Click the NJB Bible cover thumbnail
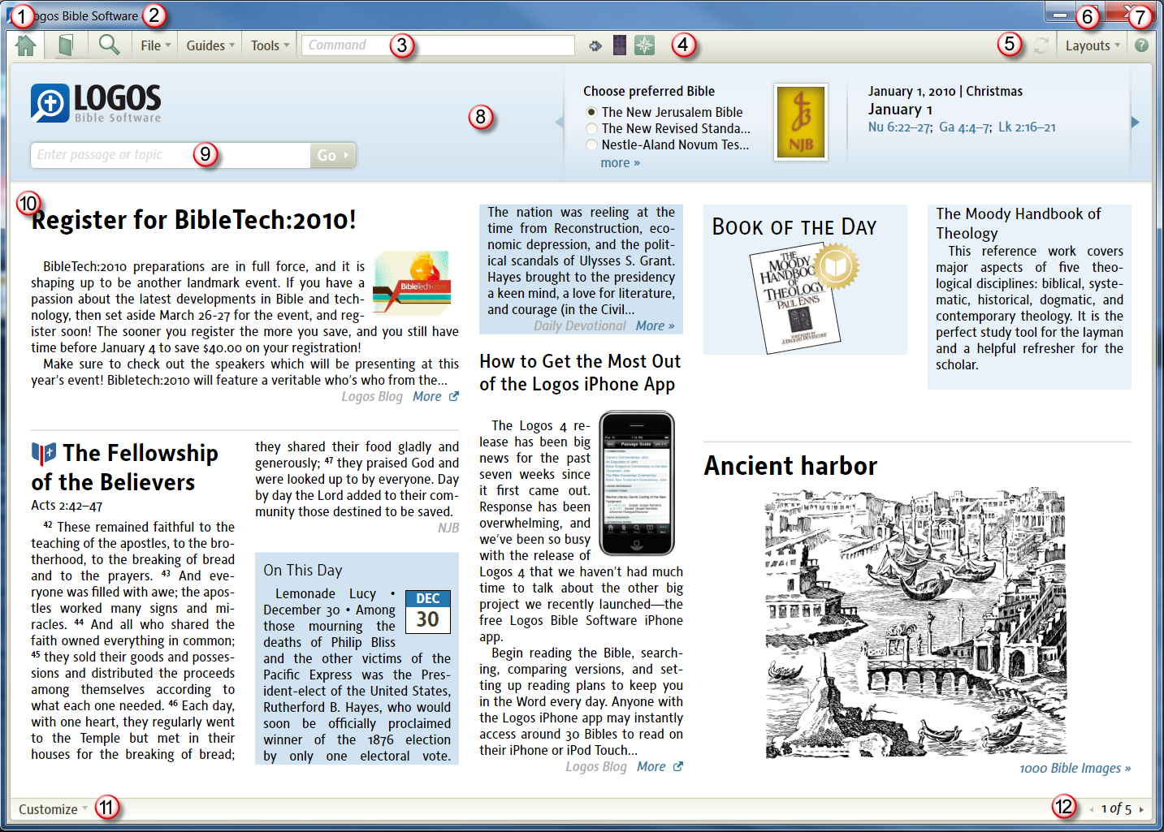This screenshot has height=832, width=1164. [801, 122]
